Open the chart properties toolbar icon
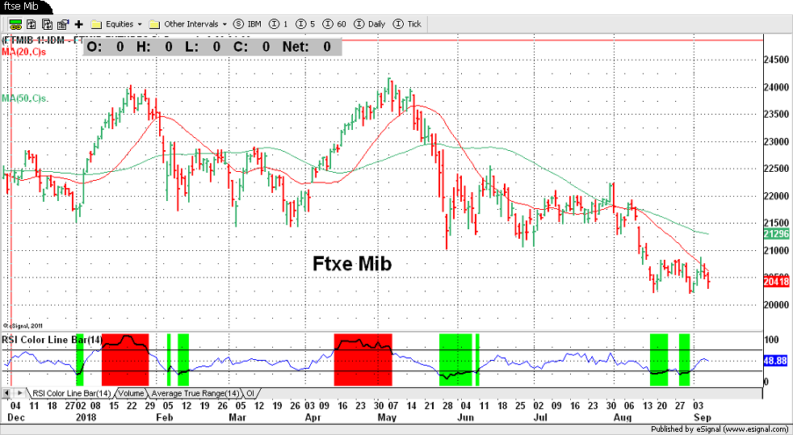 coord(63,23)
